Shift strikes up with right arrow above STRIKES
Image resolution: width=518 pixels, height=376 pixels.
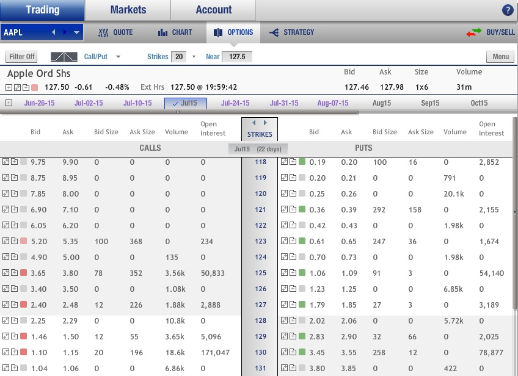pos(265,123)
